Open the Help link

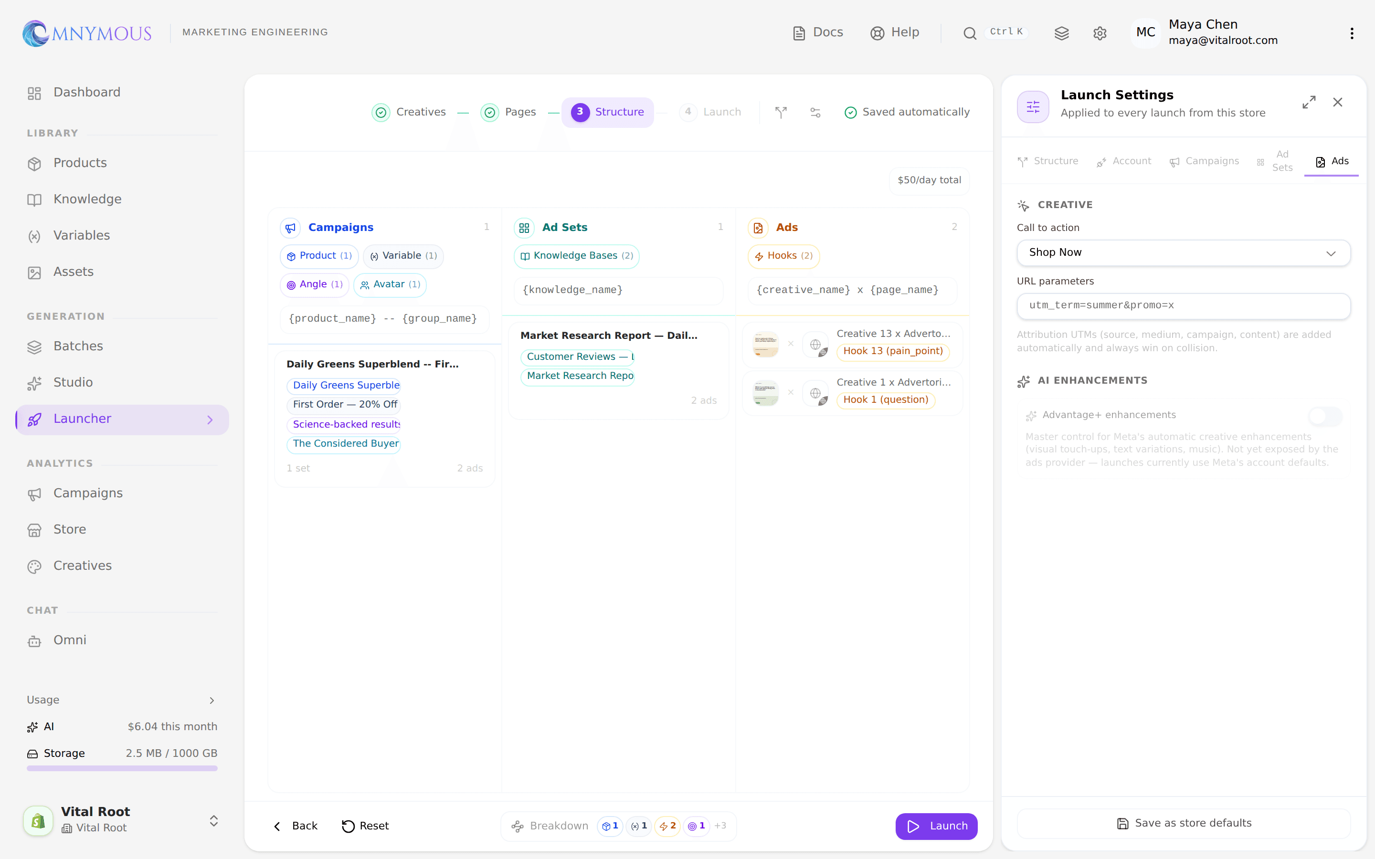tap(895, 33)
